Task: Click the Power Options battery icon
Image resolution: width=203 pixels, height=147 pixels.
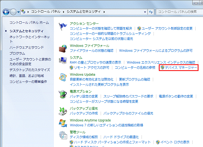Action: (x=63, y=94)
